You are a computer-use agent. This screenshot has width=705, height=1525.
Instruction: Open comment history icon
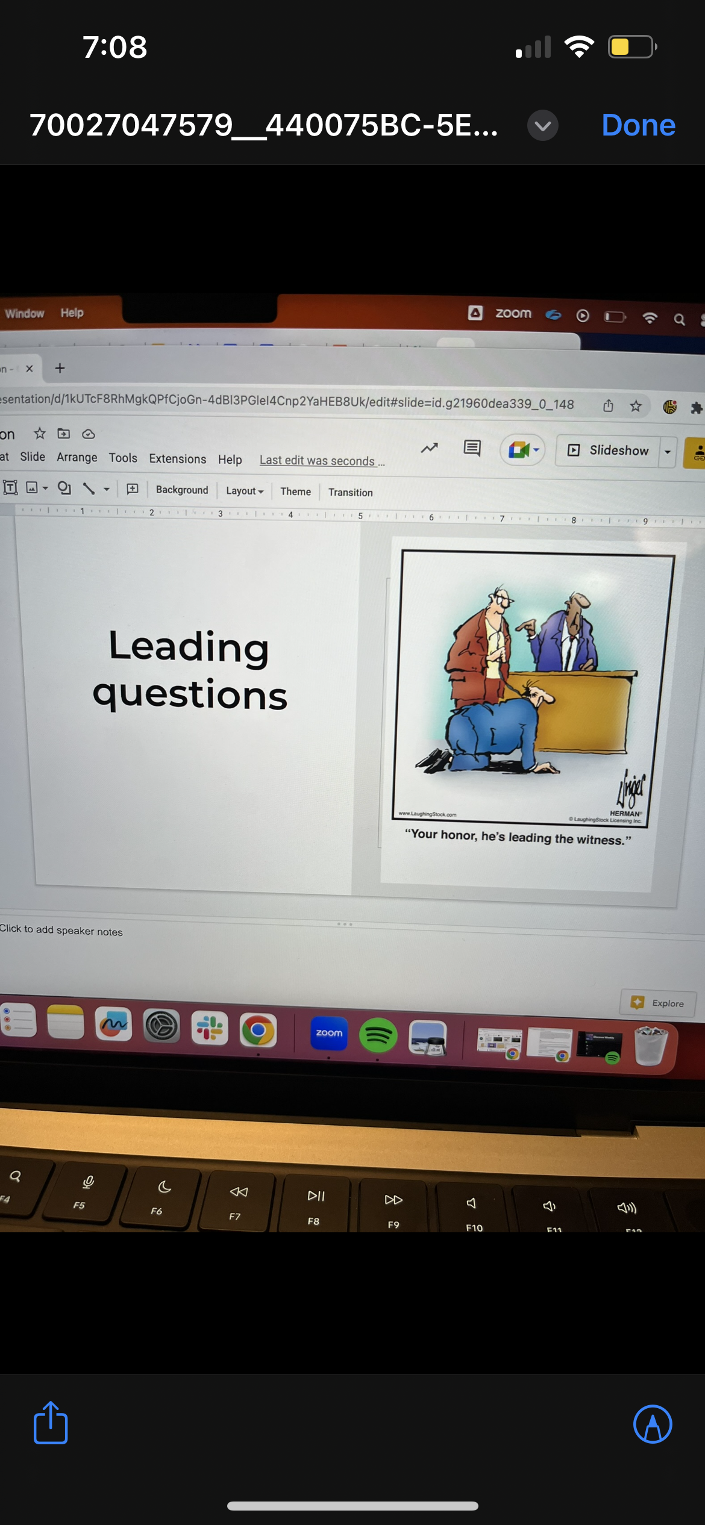472,448
